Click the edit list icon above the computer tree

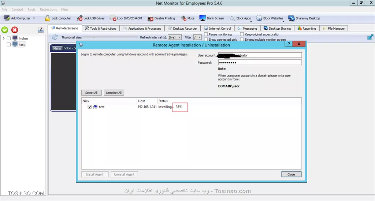tap(41, 30)
